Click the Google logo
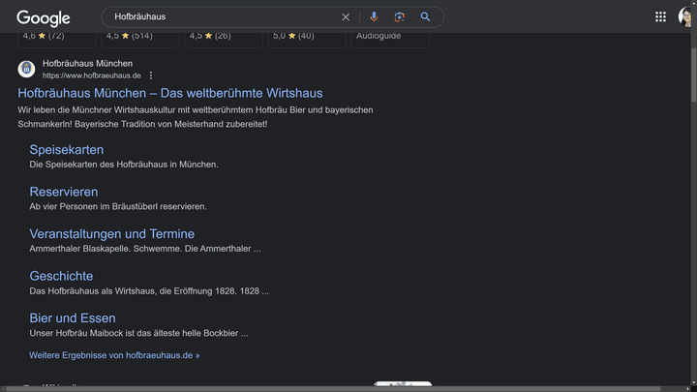The height and width of the screenshot is (392, 697). (x=44, y=17)
